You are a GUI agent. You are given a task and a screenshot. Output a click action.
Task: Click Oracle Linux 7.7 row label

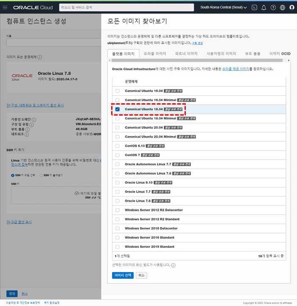(x=137, y=192)
